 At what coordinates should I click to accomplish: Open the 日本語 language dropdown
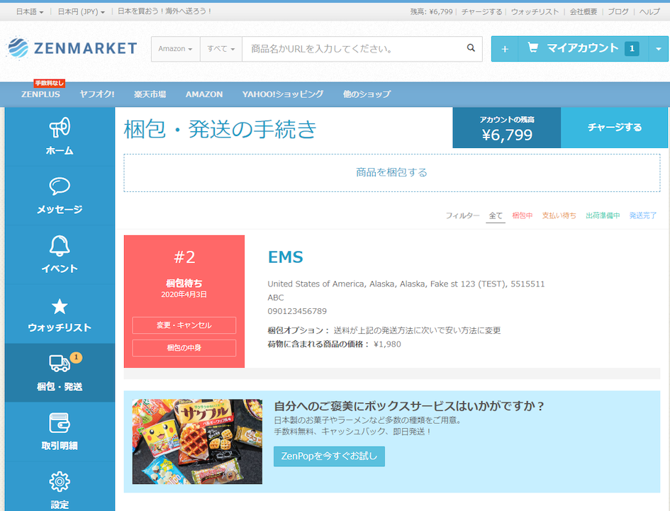tap(30, 12)
